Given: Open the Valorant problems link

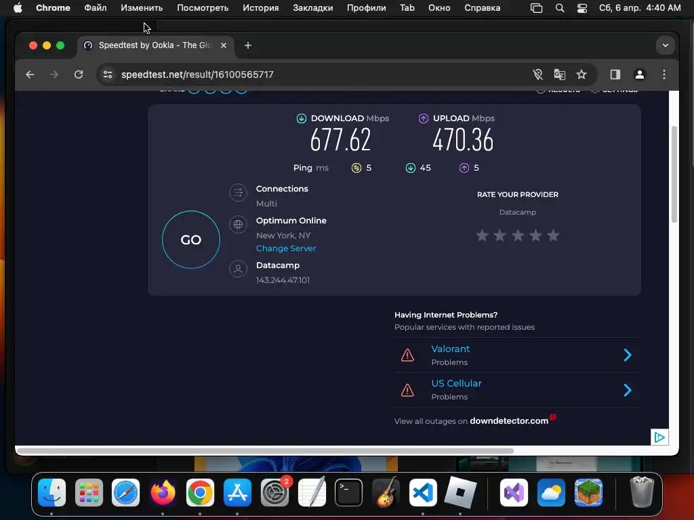Looking at the screenshot, I should (x=450, y=349).
